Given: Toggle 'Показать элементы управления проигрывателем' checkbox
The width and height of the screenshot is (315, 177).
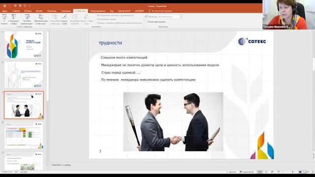Looking at the screenshot, I should [95, 23].
